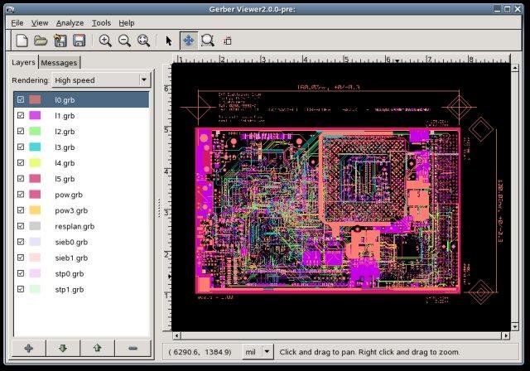Open the Analyze menu
This screenshot has height=371, width=530.
pos(69,23)
